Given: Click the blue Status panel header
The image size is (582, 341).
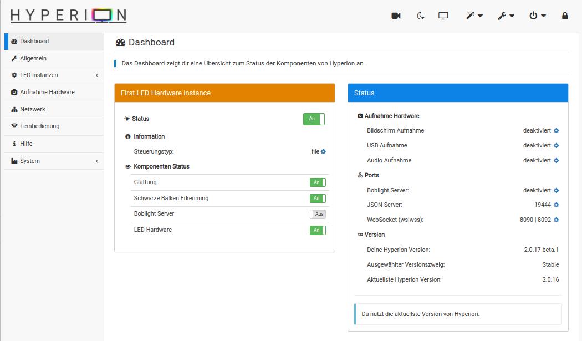Looking at the screenshot, I should (458, 93).
